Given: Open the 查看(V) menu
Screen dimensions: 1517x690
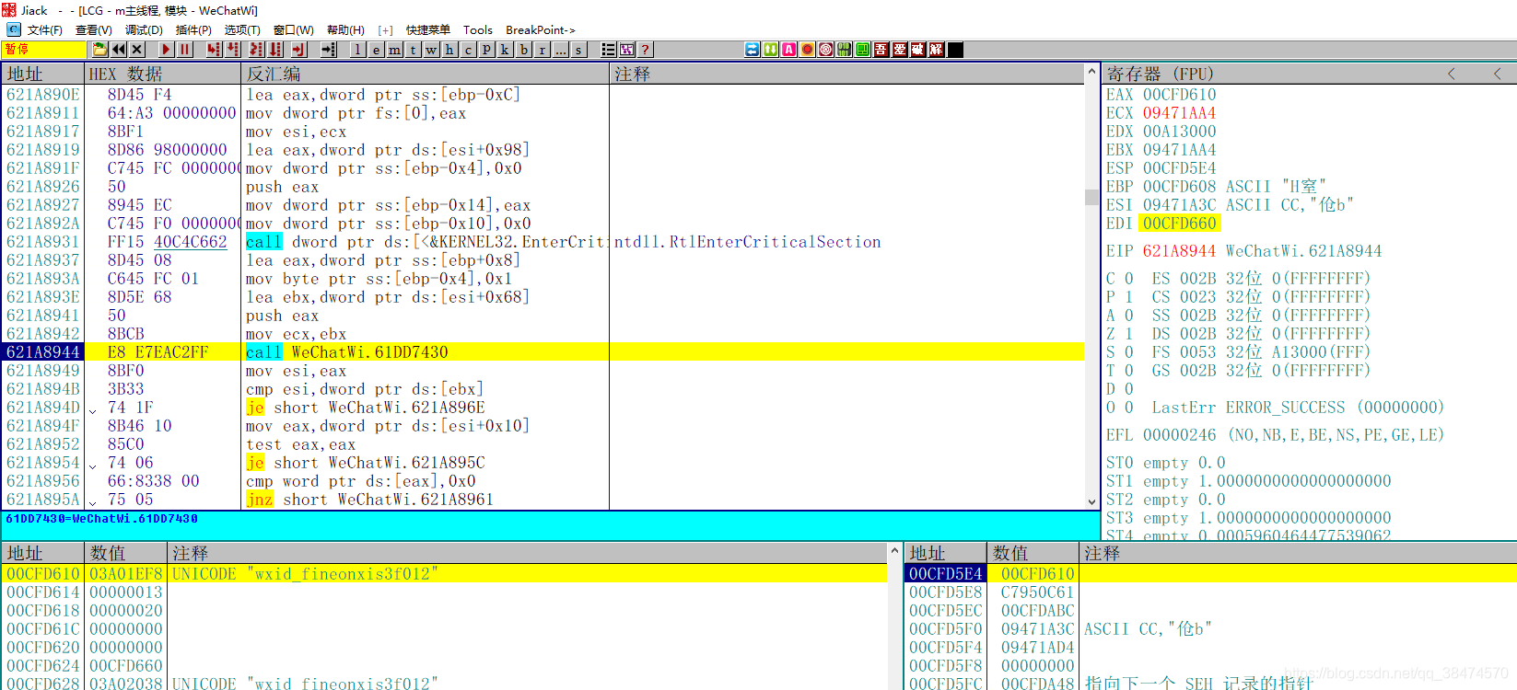Looking at the screenshot, I should (x=93, y=30).
